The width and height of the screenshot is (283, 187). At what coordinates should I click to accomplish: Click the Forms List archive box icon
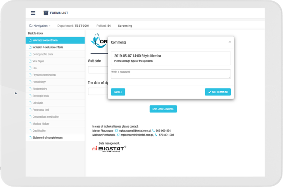point(46,13)
